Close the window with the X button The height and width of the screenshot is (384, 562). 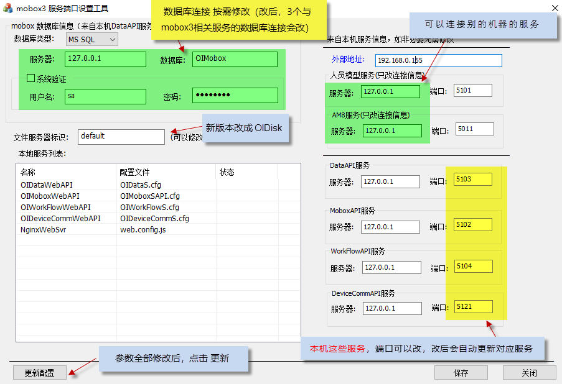tap(555, 7)
